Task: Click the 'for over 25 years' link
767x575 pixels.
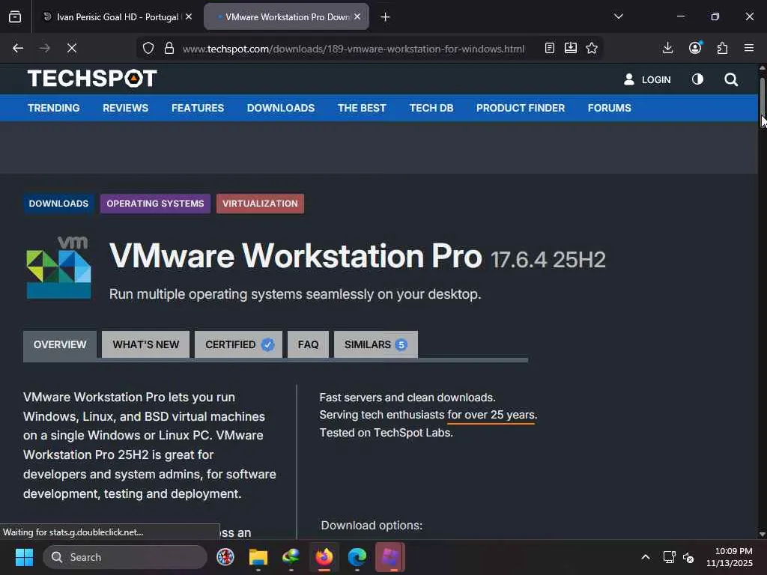Action: [x=491, y=415]
